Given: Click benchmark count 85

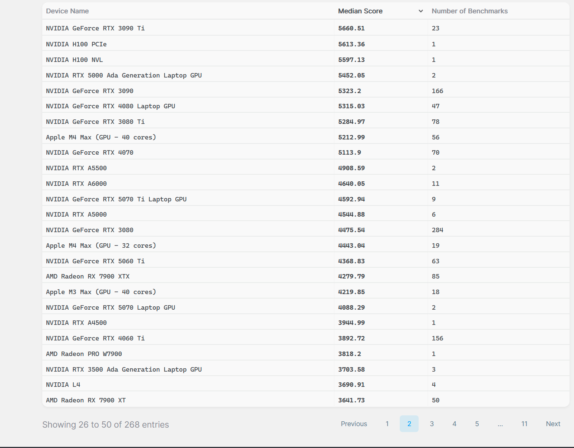Looking at the screenshot, I should [x=436, y=276].
